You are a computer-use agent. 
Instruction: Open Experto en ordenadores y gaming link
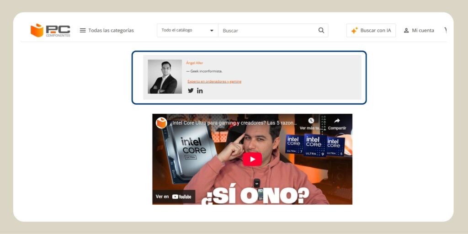(x=214, y=81)
